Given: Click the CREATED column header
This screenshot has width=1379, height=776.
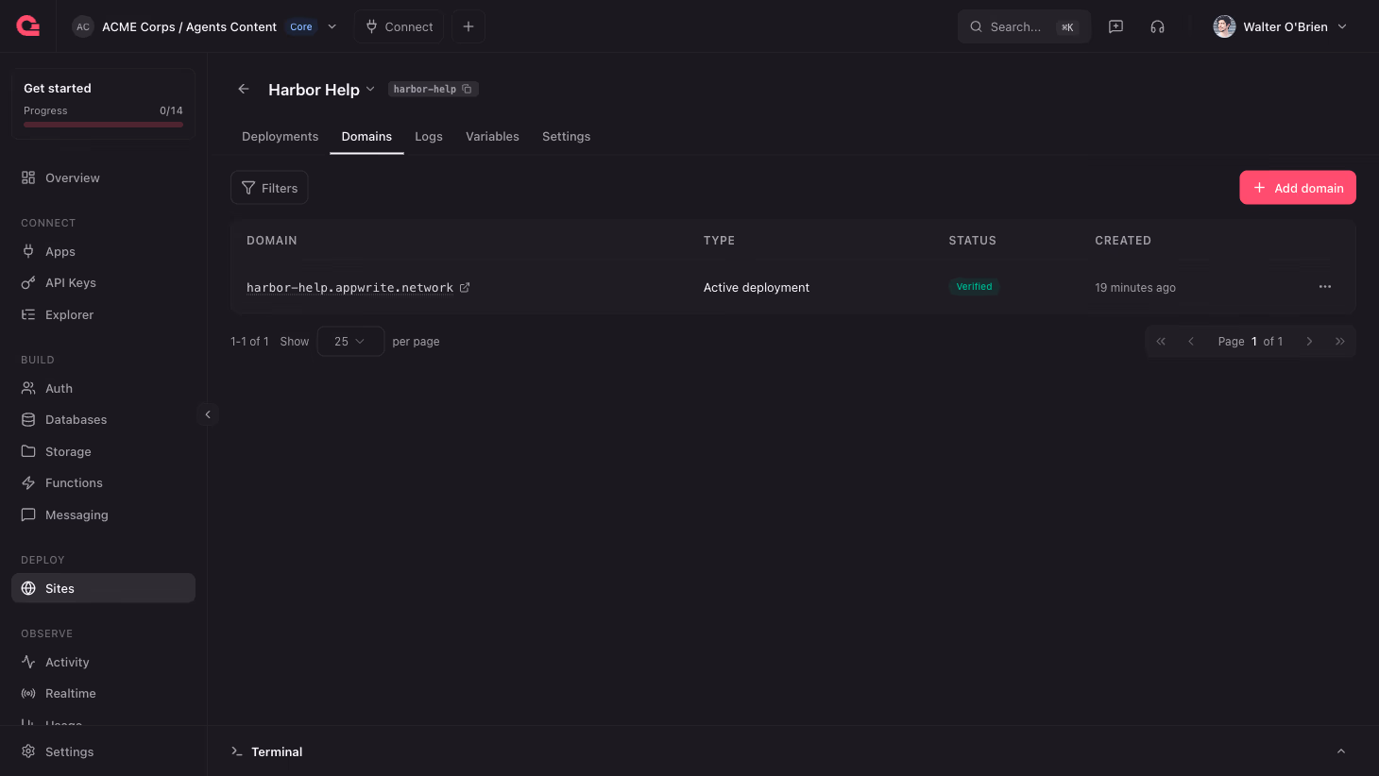Looking at the screenshot, I should click(1123, 241).
